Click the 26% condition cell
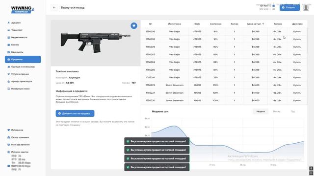 [215, 77]
